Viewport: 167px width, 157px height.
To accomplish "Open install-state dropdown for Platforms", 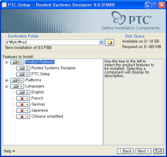I will (x=17, y=80).
